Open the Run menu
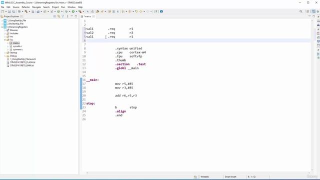The width and height of the screenshot is (320, 180). (x=63, y=7)
